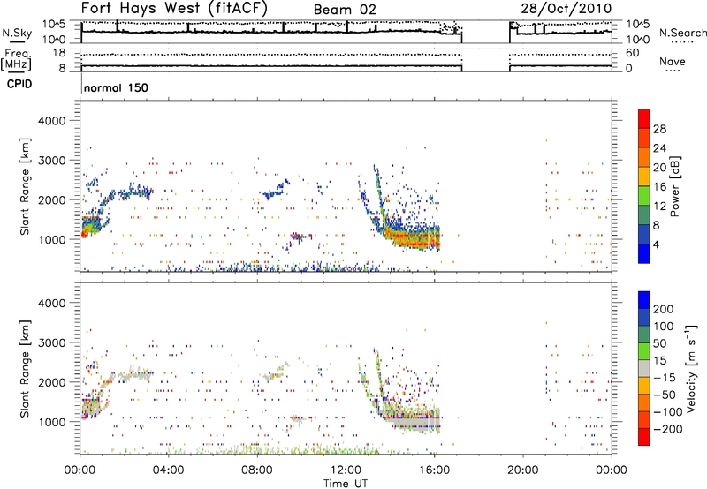
Task: Select the date "28/Oct/2010" in the header
Action: [x=566, y=9]
